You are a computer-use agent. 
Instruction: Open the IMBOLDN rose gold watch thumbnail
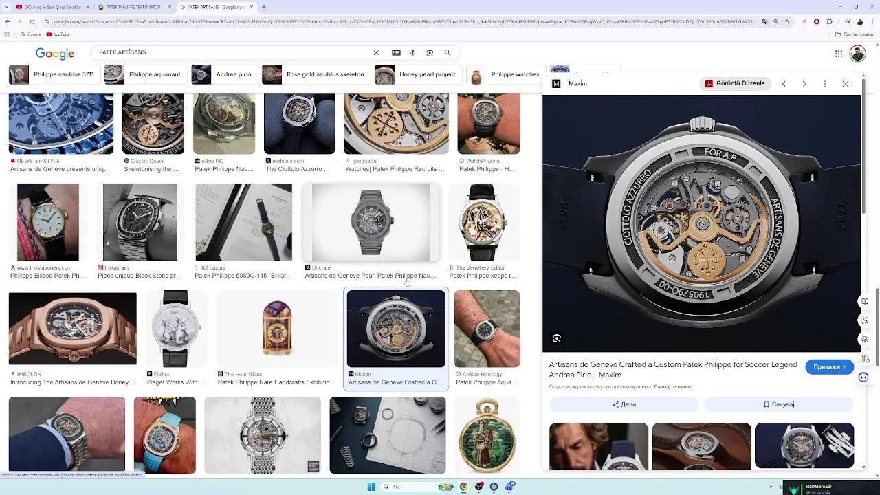tap(72, 329)
